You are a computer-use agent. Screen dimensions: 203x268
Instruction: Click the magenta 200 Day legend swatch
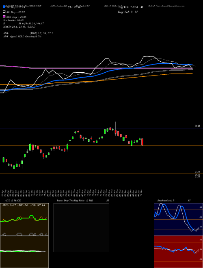coord(4,17)
